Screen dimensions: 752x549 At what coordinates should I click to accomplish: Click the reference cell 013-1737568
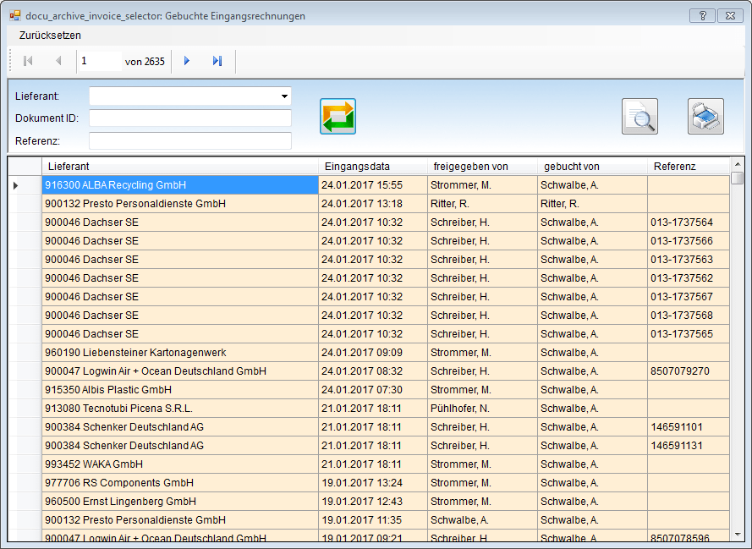[x=689, y=316]
